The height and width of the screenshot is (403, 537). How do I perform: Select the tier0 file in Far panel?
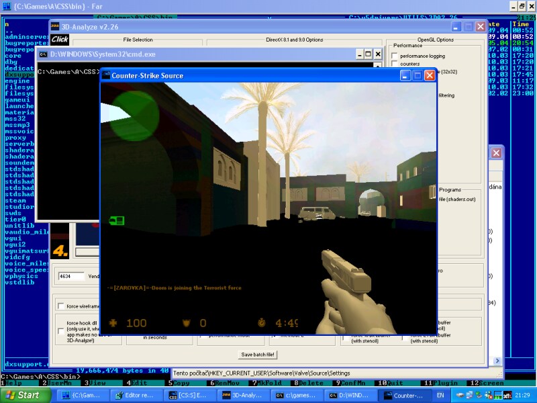click(x=15, y=220)
